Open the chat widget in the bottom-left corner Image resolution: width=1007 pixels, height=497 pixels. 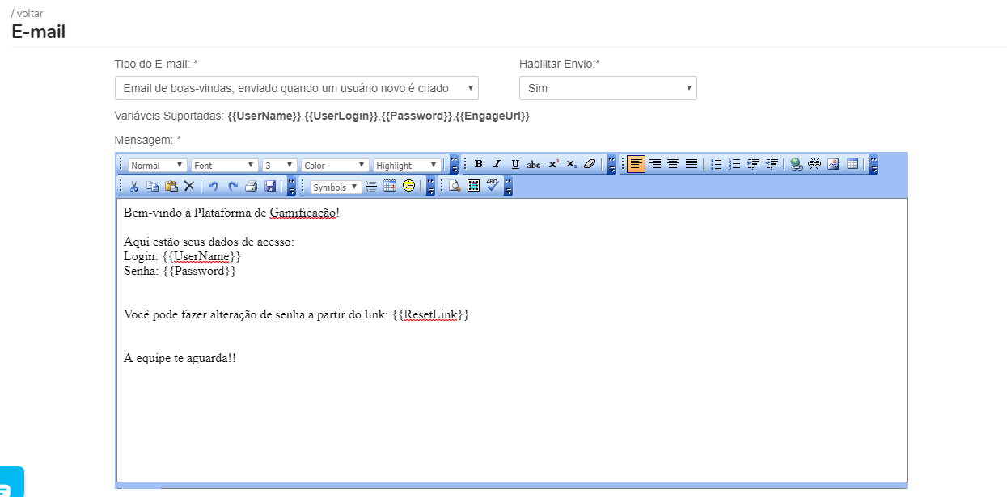[x=10, y=483]
